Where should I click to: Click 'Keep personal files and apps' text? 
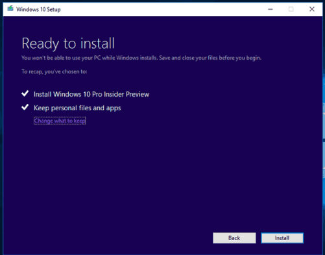click(x=77, y=108)
